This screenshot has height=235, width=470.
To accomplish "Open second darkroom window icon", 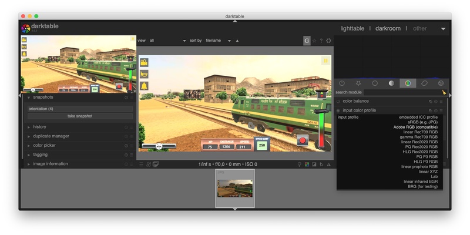I will pos(156,164).
